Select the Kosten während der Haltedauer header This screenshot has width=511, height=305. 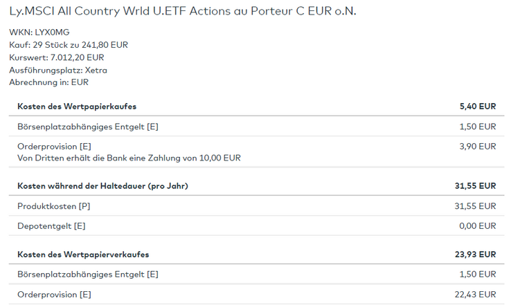coord(102,186)
